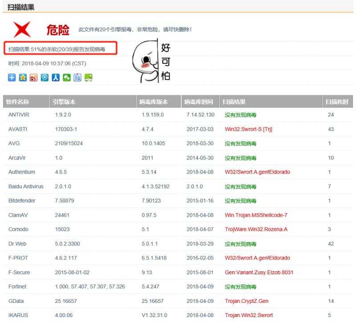Image resolution: width=356 pixels, height=322 pixels.
Task: Click the 51%的杀软(20/39) scan summary text
Action: pos(57,49)
